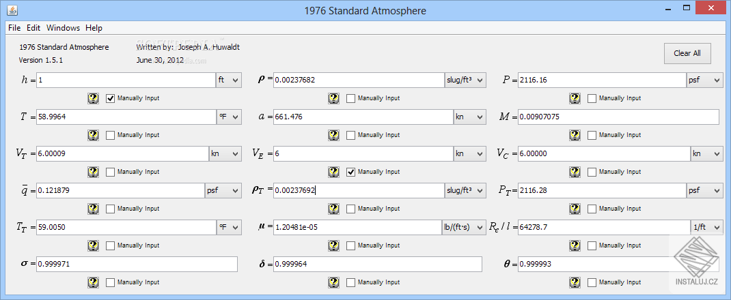
Task: Open help icon under true airspeed VT field
Action: [93, 172]
